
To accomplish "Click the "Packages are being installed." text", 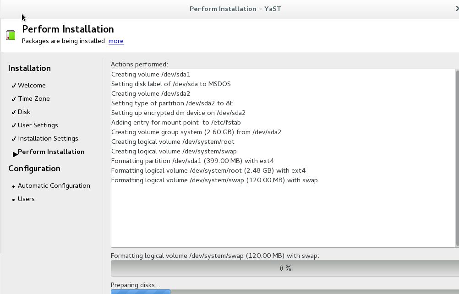I will click(64, 41).
